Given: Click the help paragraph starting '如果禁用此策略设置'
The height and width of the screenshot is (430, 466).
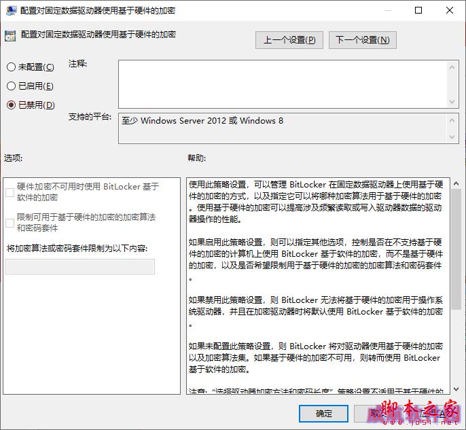Looking at the screenshot, I should 316,311.
